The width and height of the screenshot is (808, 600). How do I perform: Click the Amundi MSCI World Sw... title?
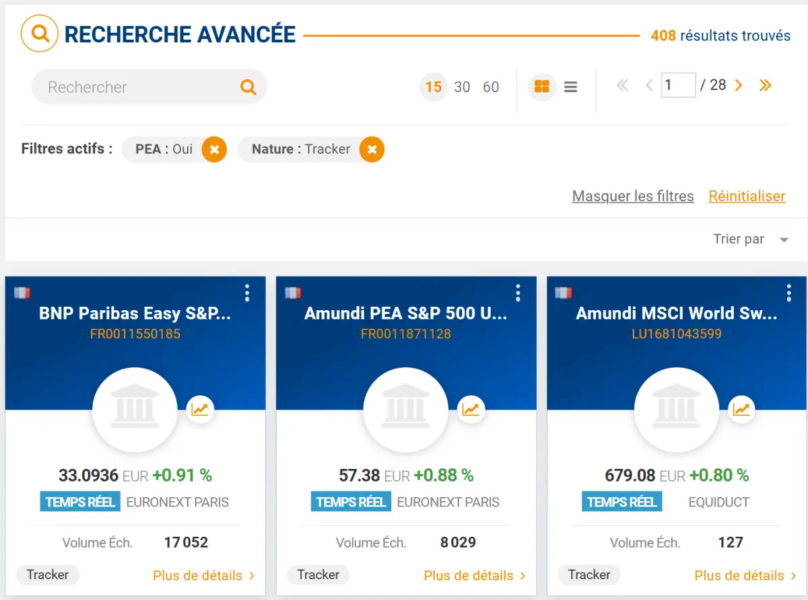click(x=677, y=313)
